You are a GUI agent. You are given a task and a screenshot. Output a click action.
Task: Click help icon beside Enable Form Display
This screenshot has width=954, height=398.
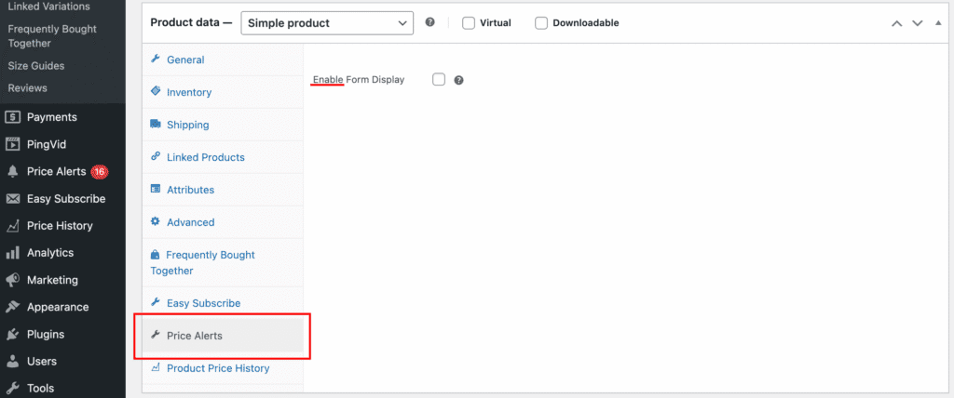click(458, 80)
